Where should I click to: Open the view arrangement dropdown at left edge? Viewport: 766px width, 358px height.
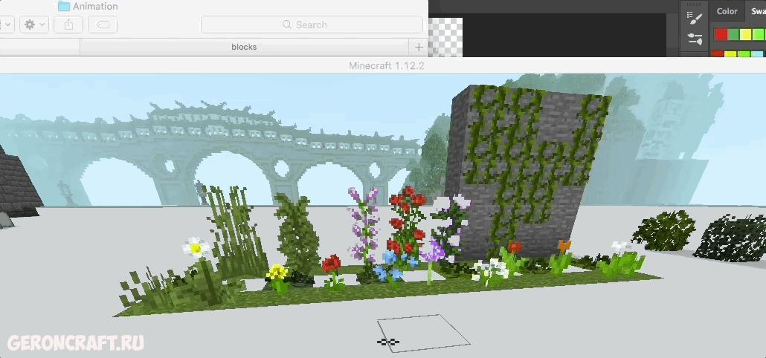tap(6, 25)
